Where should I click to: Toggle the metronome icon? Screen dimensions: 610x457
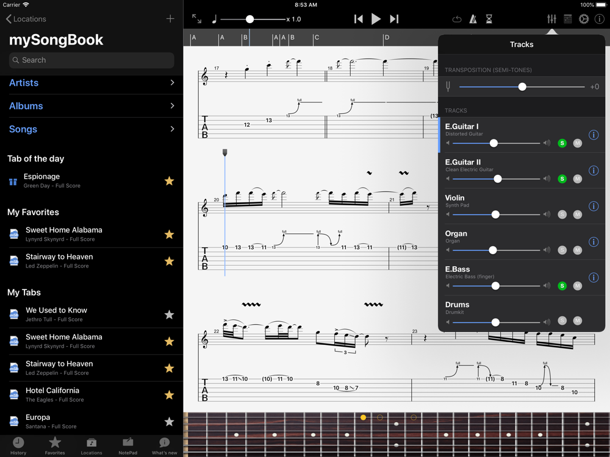(x=473, y=19)
